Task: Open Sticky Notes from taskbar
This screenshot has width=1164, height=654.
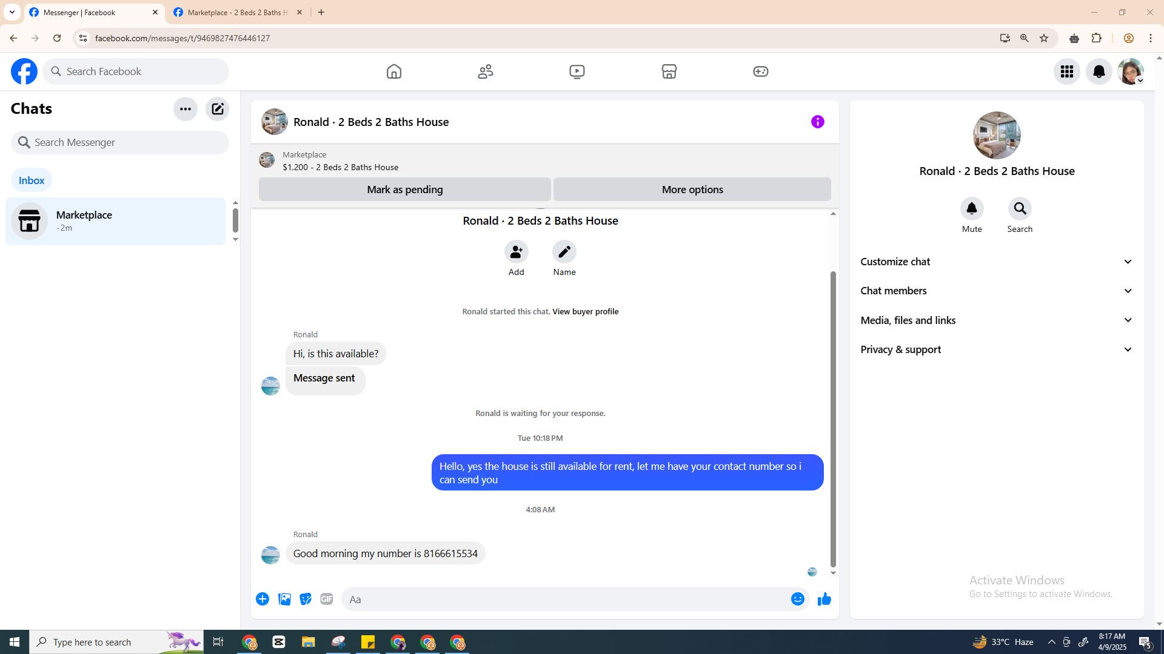Action: (x=368, y=642)
